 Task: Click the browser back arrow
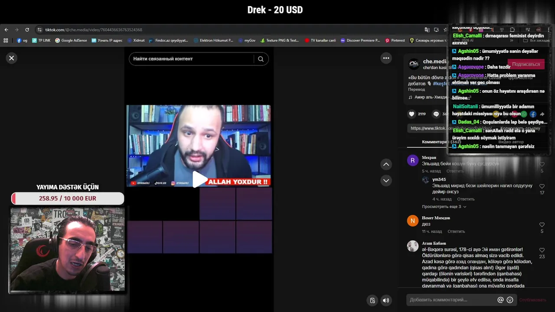[6, 30]
